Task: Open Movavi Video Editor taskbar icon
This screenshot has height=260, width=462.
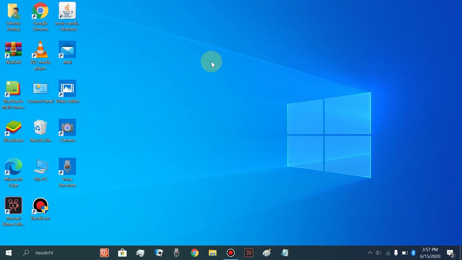Action: point(249,253)
